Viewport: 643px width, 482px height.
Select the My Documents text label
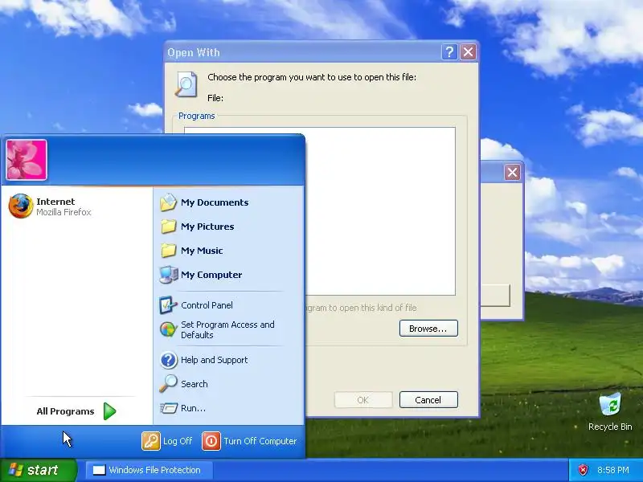pos(215,202)
